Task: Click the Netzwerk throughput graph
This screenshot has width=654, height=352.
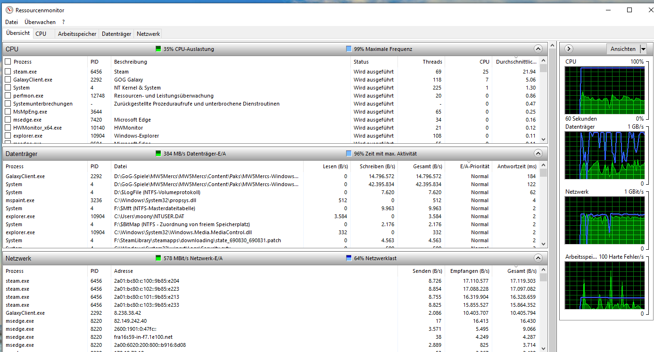Action: (604, 220)
